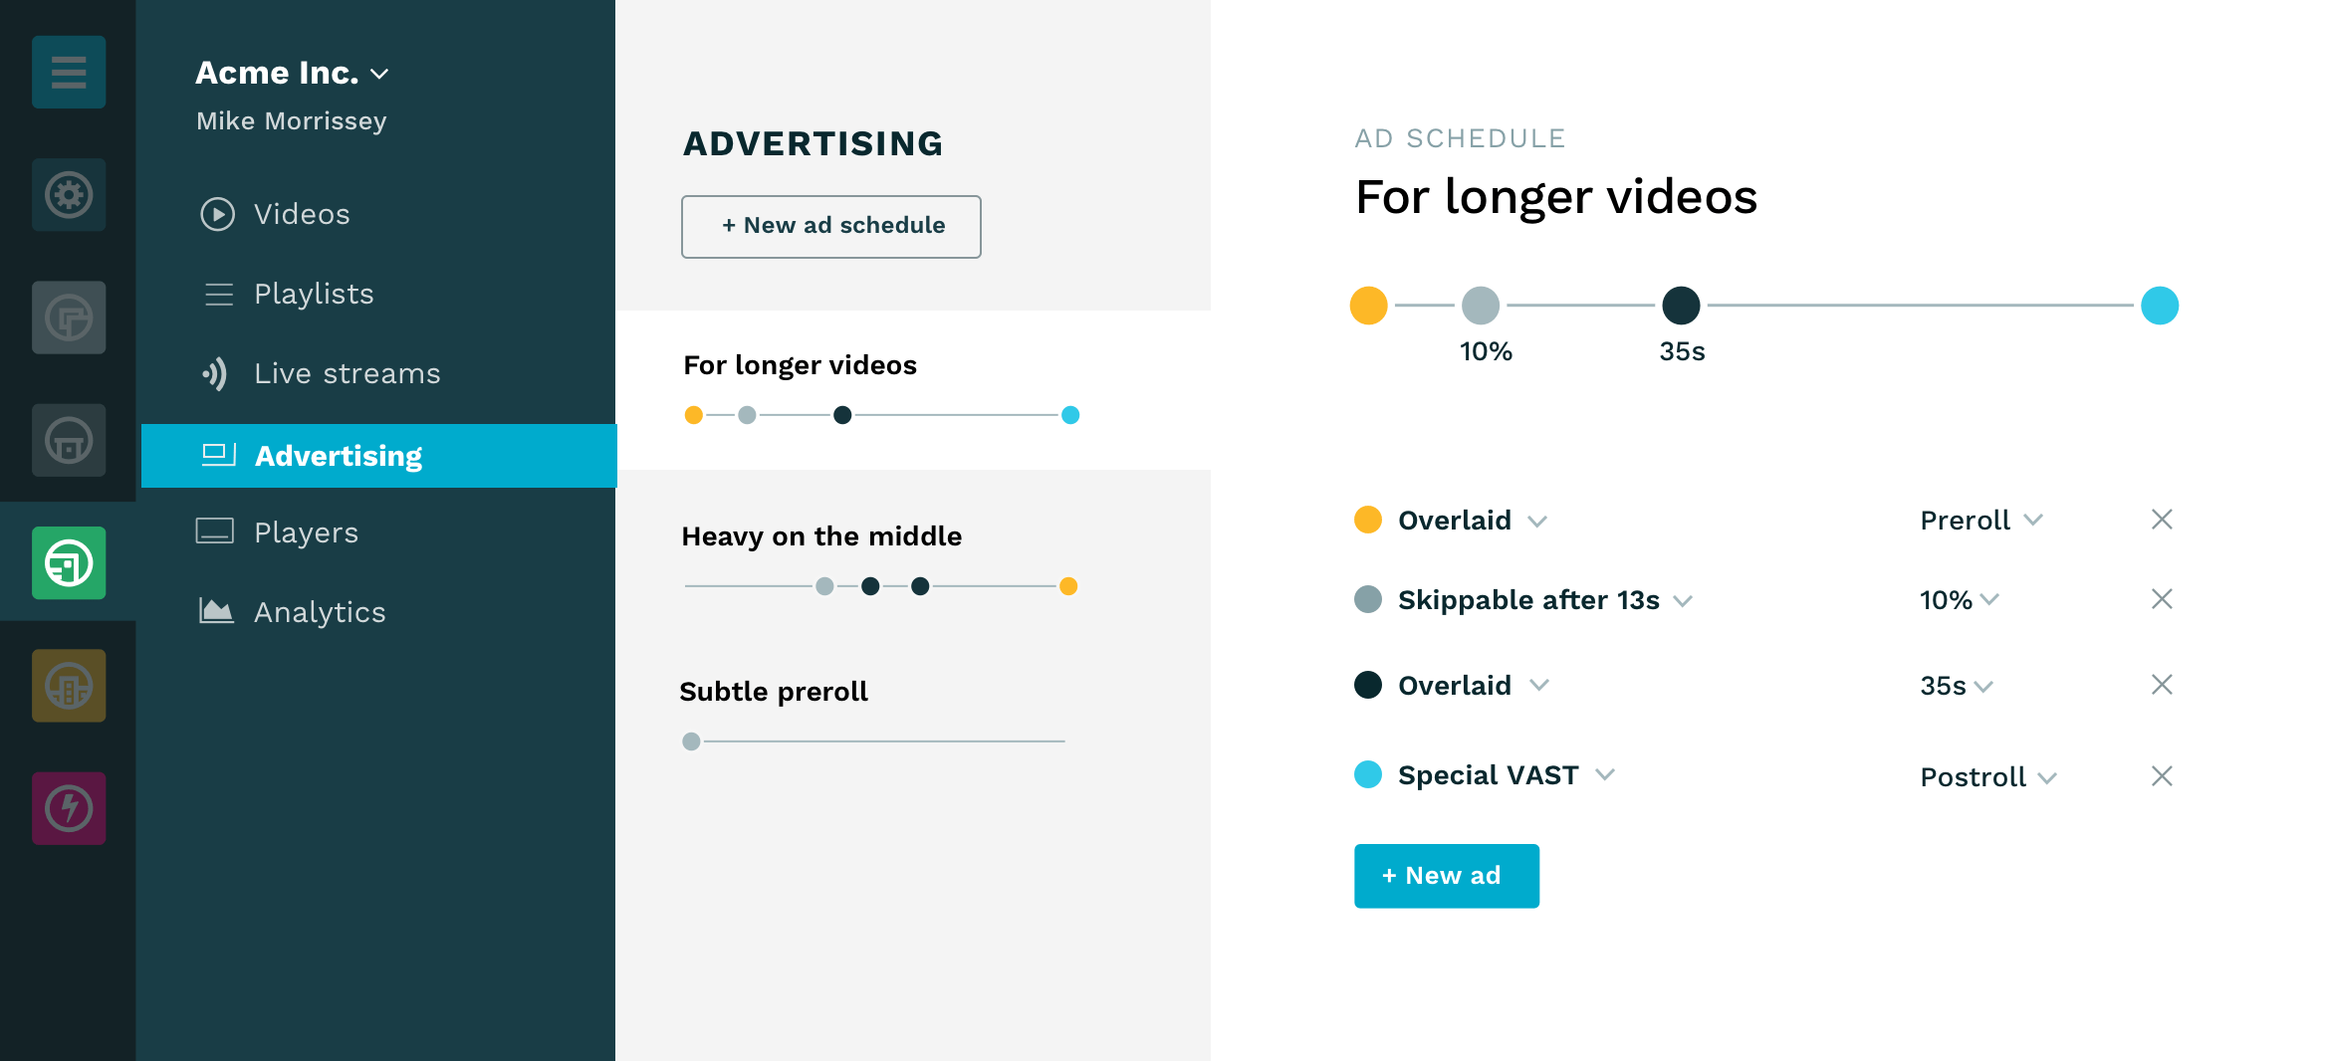Click the New ad button
The image size is (2328, 1061).
[1446, 875]
